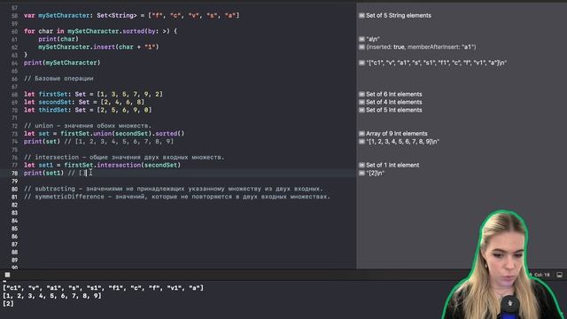567x319 pixels.
Task: Click 'thirdSet' in its let declaration
Action: [53, 110]
